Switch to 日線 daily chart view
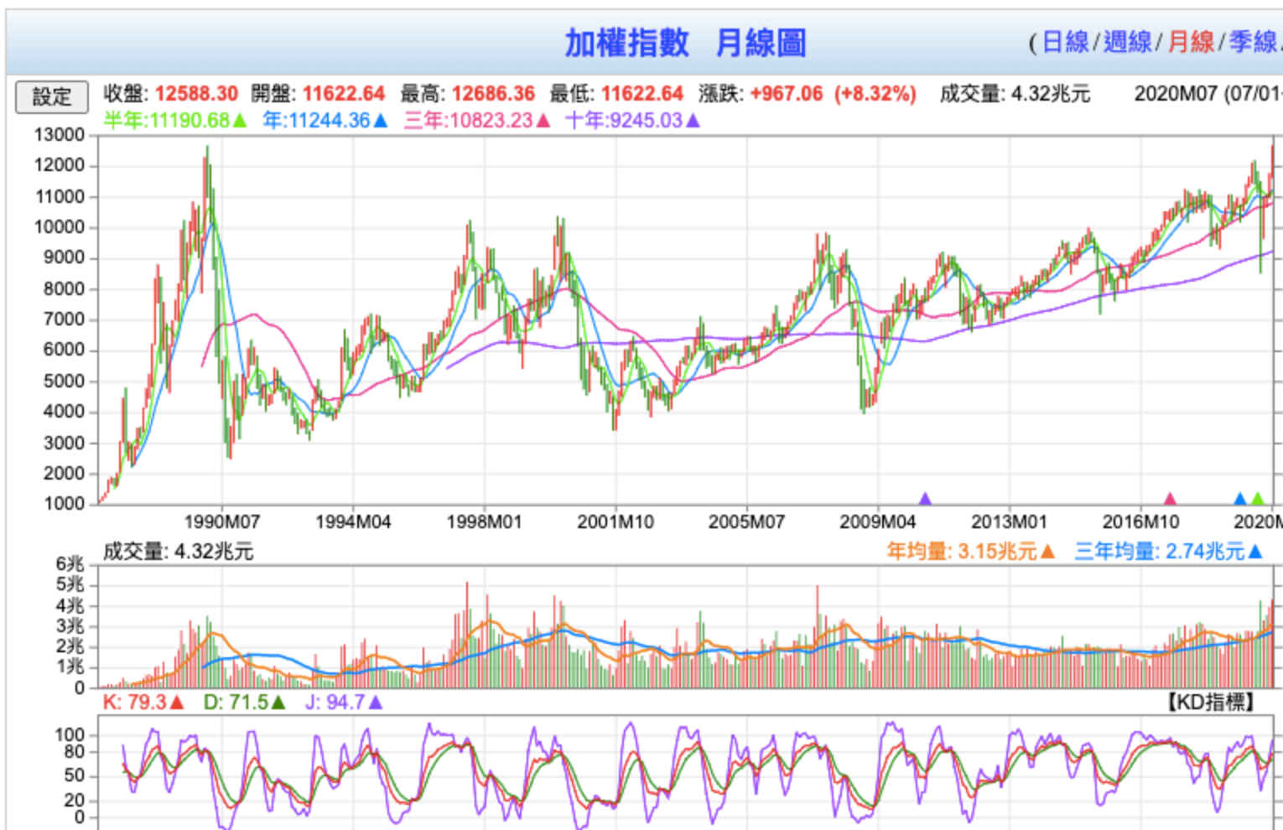The width and height of the screenshot is (1283, 830). tap(1064, 42)
